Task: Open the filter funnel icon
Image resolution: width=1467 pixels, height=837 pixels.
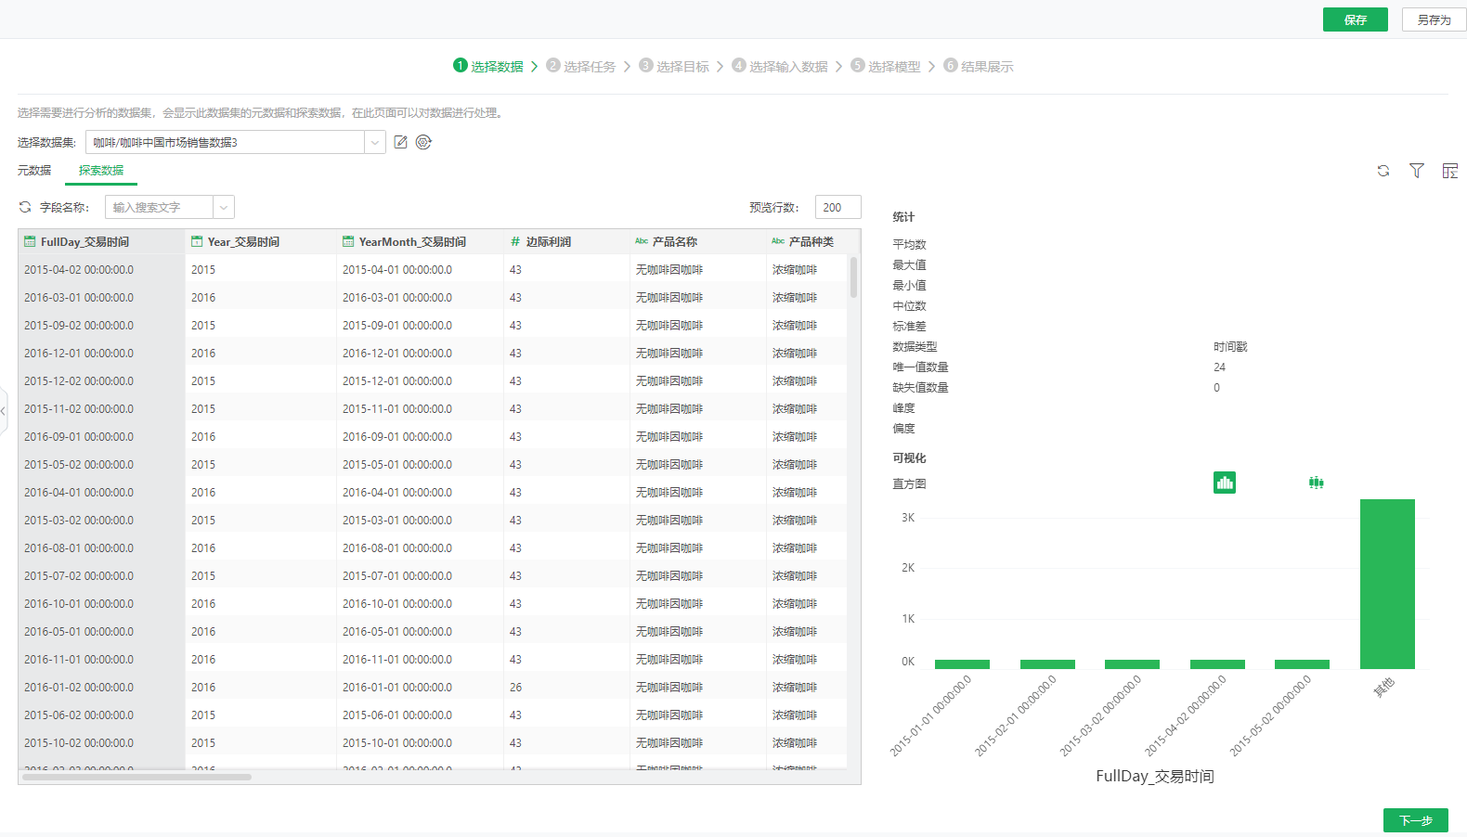Action: [x=1417, y=171]
